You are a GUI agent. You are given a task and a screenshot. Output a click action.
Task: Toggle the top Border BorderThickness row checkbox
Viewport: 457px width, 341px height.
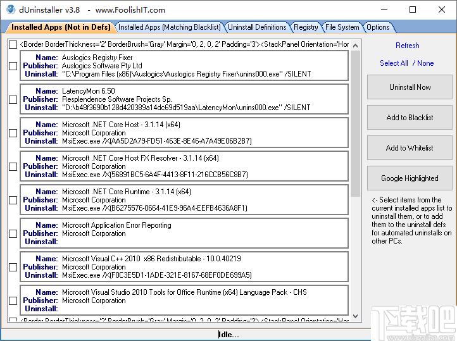[x=13, y=44]
